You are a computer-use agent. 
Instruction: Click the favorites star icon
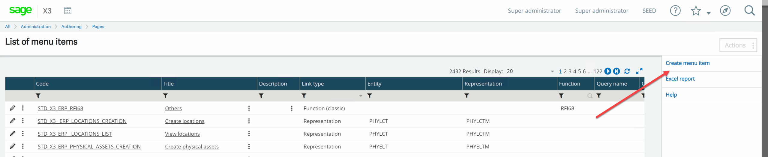696,11
